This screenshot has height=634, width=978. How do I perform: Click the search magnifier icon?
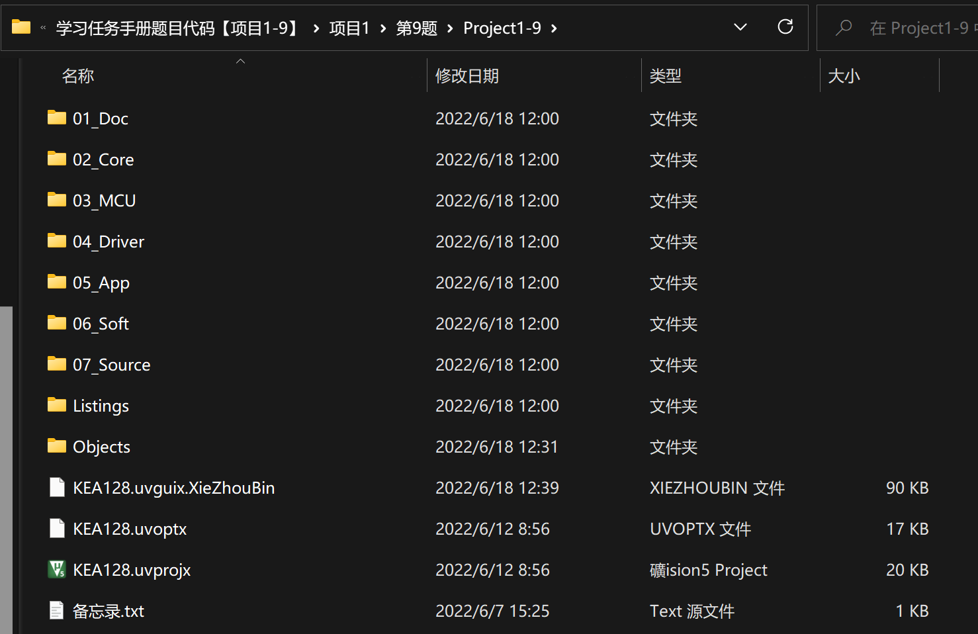coord(844,28)
